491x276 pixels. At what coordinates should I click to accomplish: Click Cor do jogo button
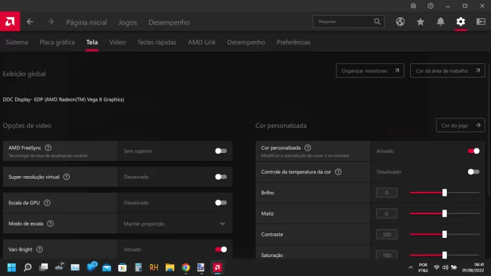(460, 125)
